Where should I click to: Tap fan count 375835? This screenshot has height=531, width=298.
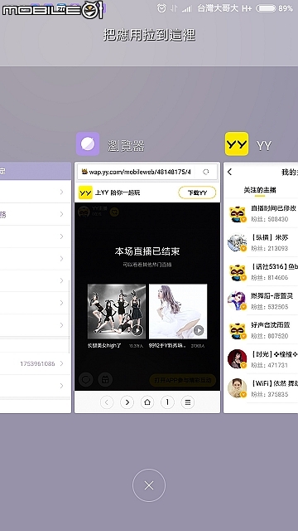coord(269,395)
